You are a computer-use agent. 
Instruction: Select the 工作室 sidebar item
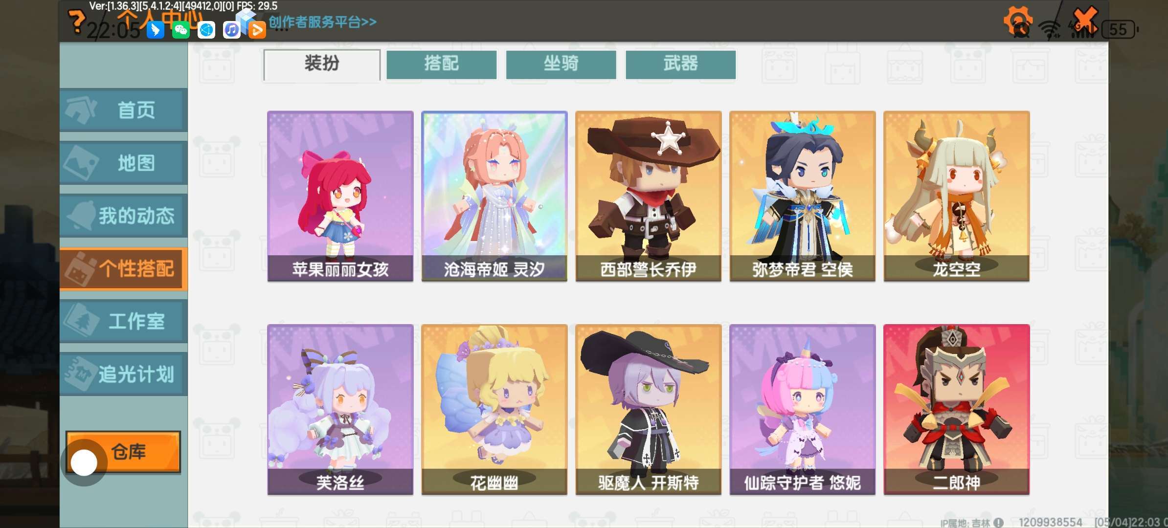(124, 321)
